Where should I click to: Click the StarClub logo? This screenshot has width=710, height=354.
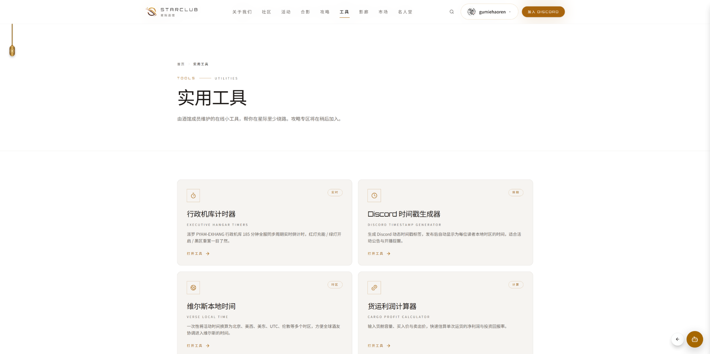click(172, 12)
